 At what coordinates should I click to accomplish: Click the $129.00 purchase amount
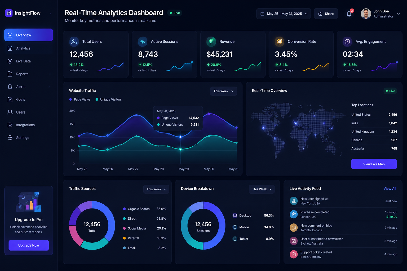tap(392, 217)
